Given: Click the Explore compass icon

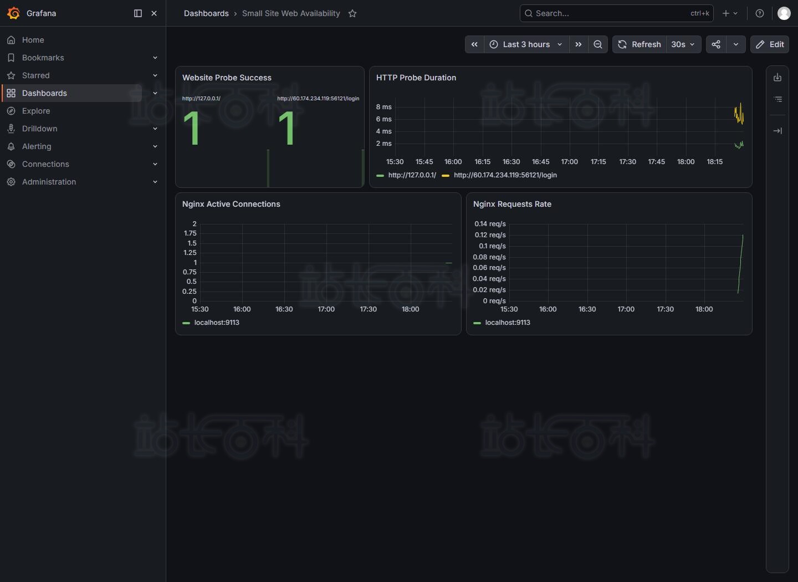Looking at the screenshot, I should [x=11, y=111].
